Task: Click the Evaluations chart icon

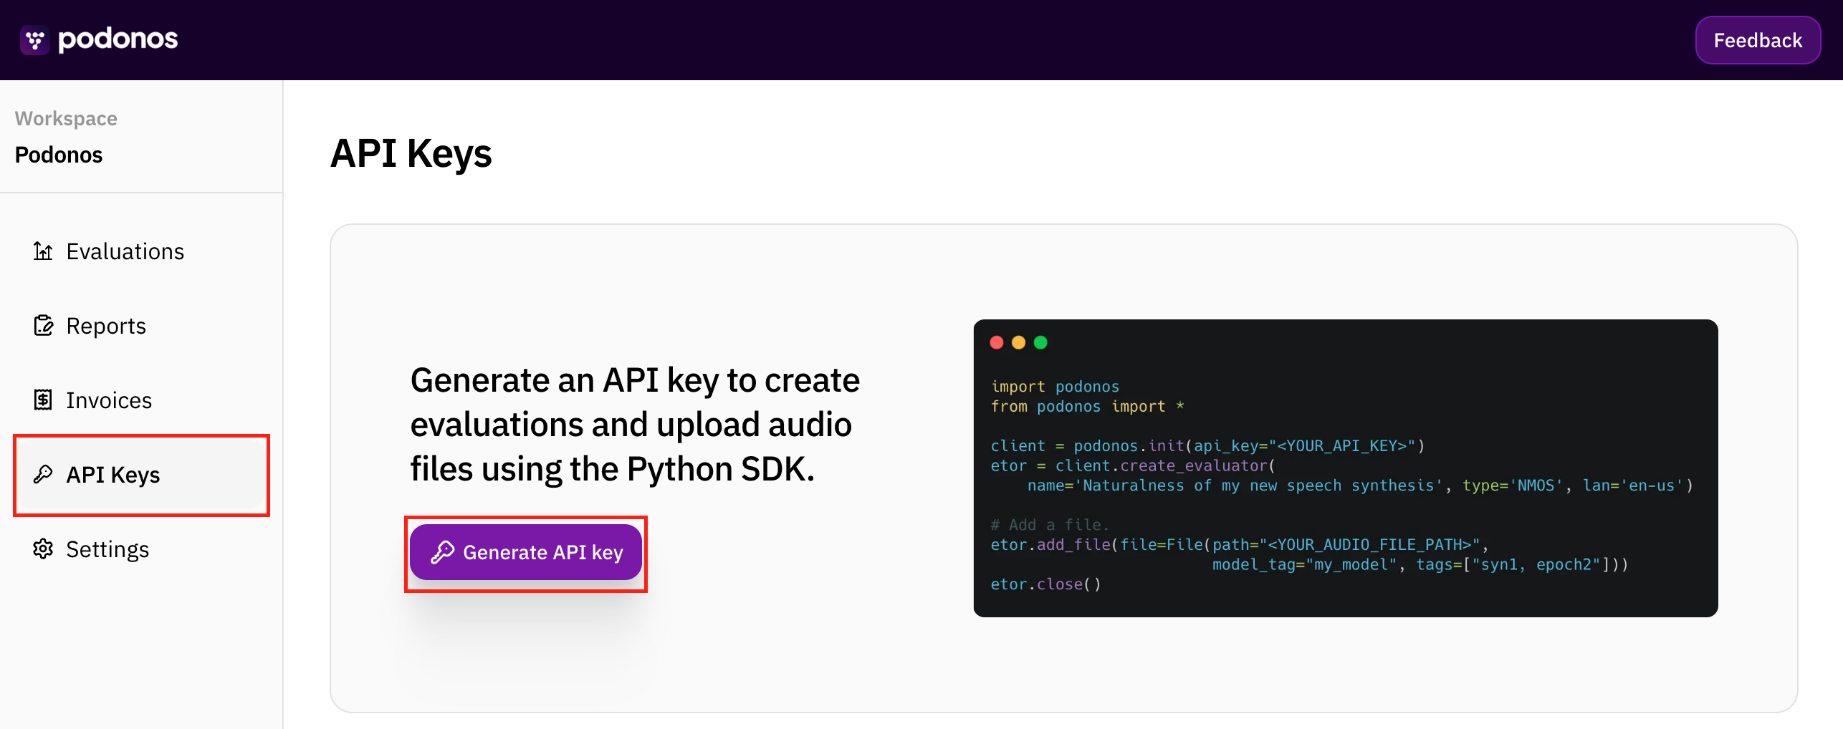Action: click(x=43, y=251)
